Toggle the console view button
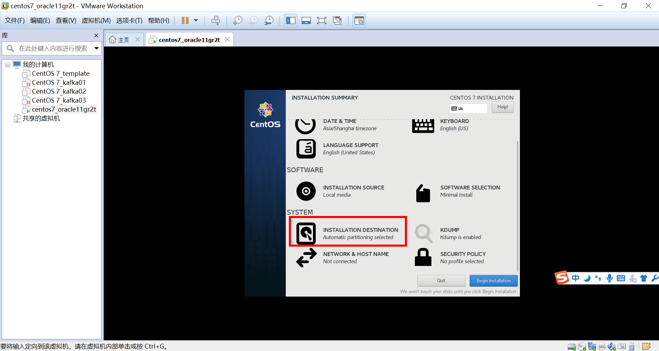 359,21
